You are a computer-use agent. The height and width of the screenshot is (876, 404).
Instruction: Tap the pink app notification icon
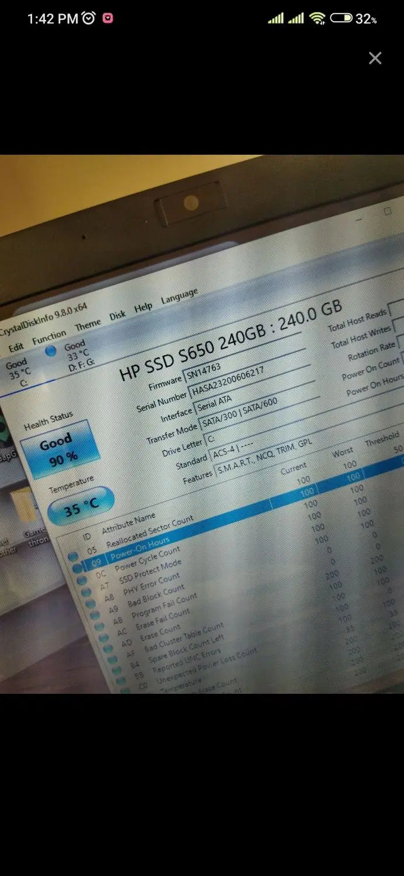(x=107, y=19)
